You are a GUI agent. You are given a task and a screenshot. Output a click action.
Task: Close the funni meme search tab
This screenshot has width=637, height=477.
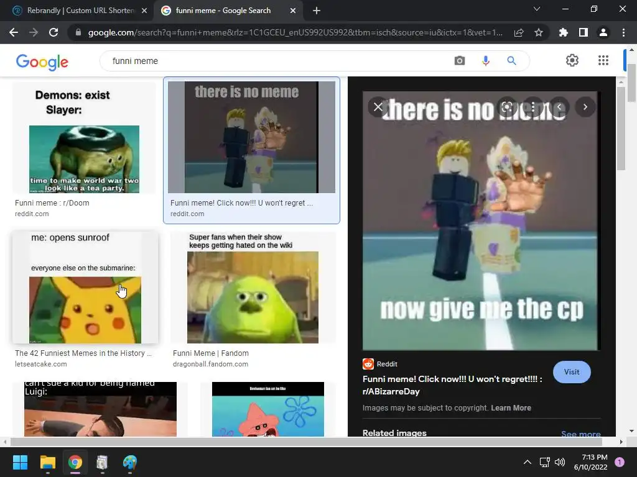[x=293, y=11]
